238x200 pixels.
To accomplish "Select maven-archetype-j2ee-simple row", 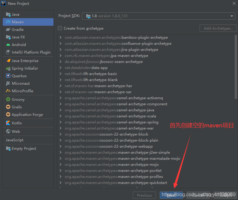I will (x=146, y=152).
